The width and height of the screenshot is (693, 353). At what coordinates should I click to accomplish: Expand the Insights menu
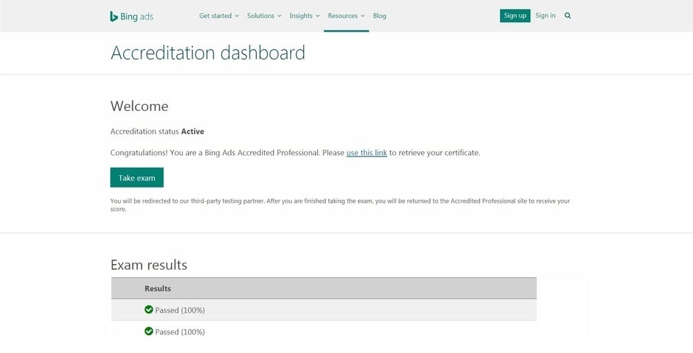(305, 16)
